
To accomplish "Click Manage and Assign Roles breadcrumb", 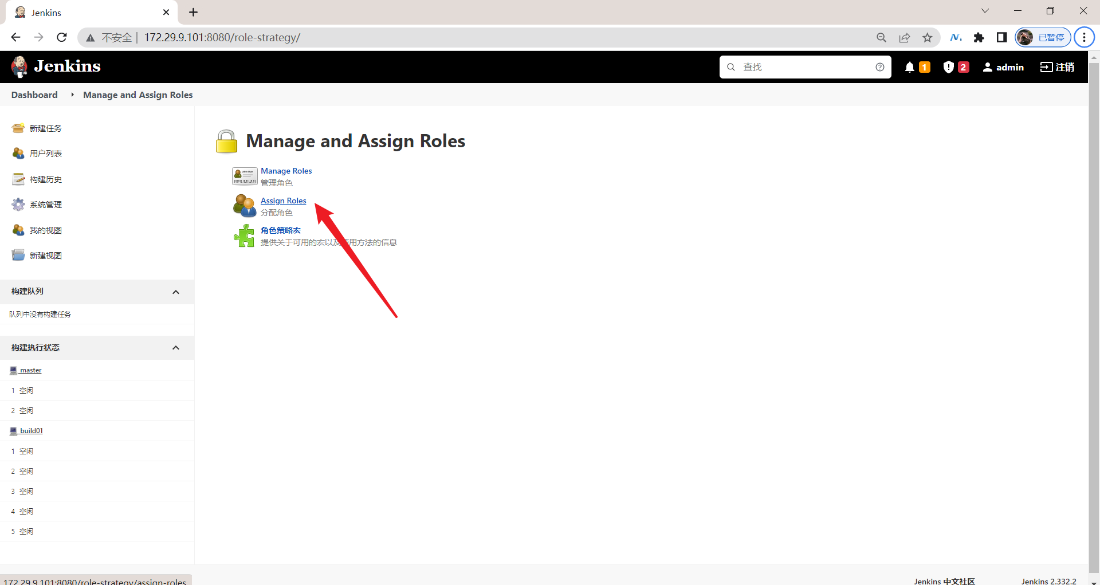I will pyautogui.click(x=138, y=95).
